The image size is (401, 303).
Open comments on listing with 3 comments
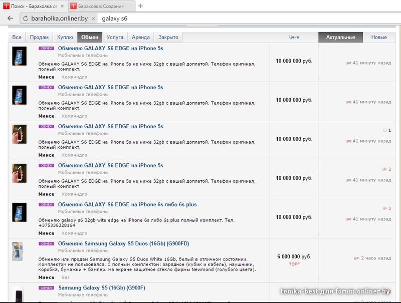click(386, 208)
